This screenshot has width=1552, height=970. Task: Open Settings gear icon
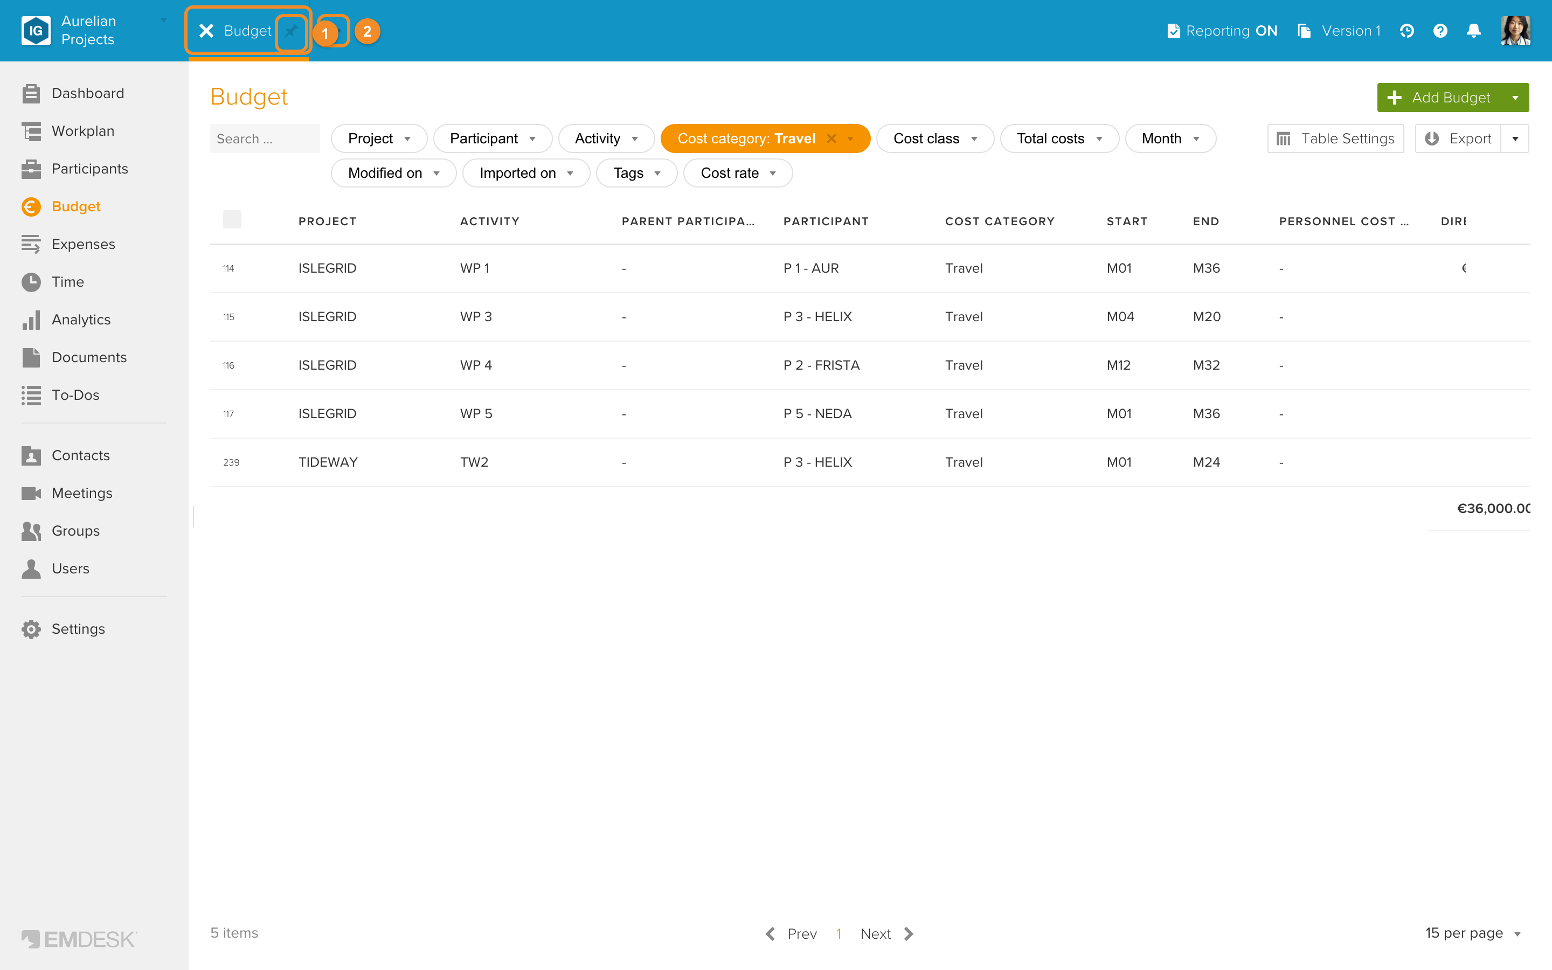[x=31, y=629]
